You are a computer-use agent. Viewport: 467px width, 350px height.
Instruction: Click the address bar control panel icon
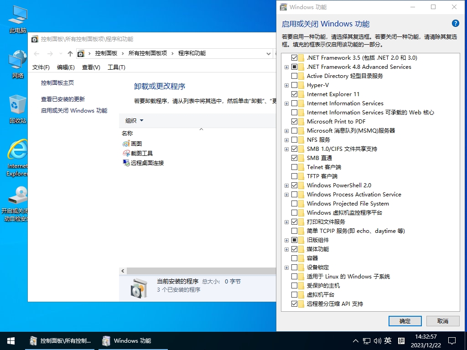tap(81, 54)
